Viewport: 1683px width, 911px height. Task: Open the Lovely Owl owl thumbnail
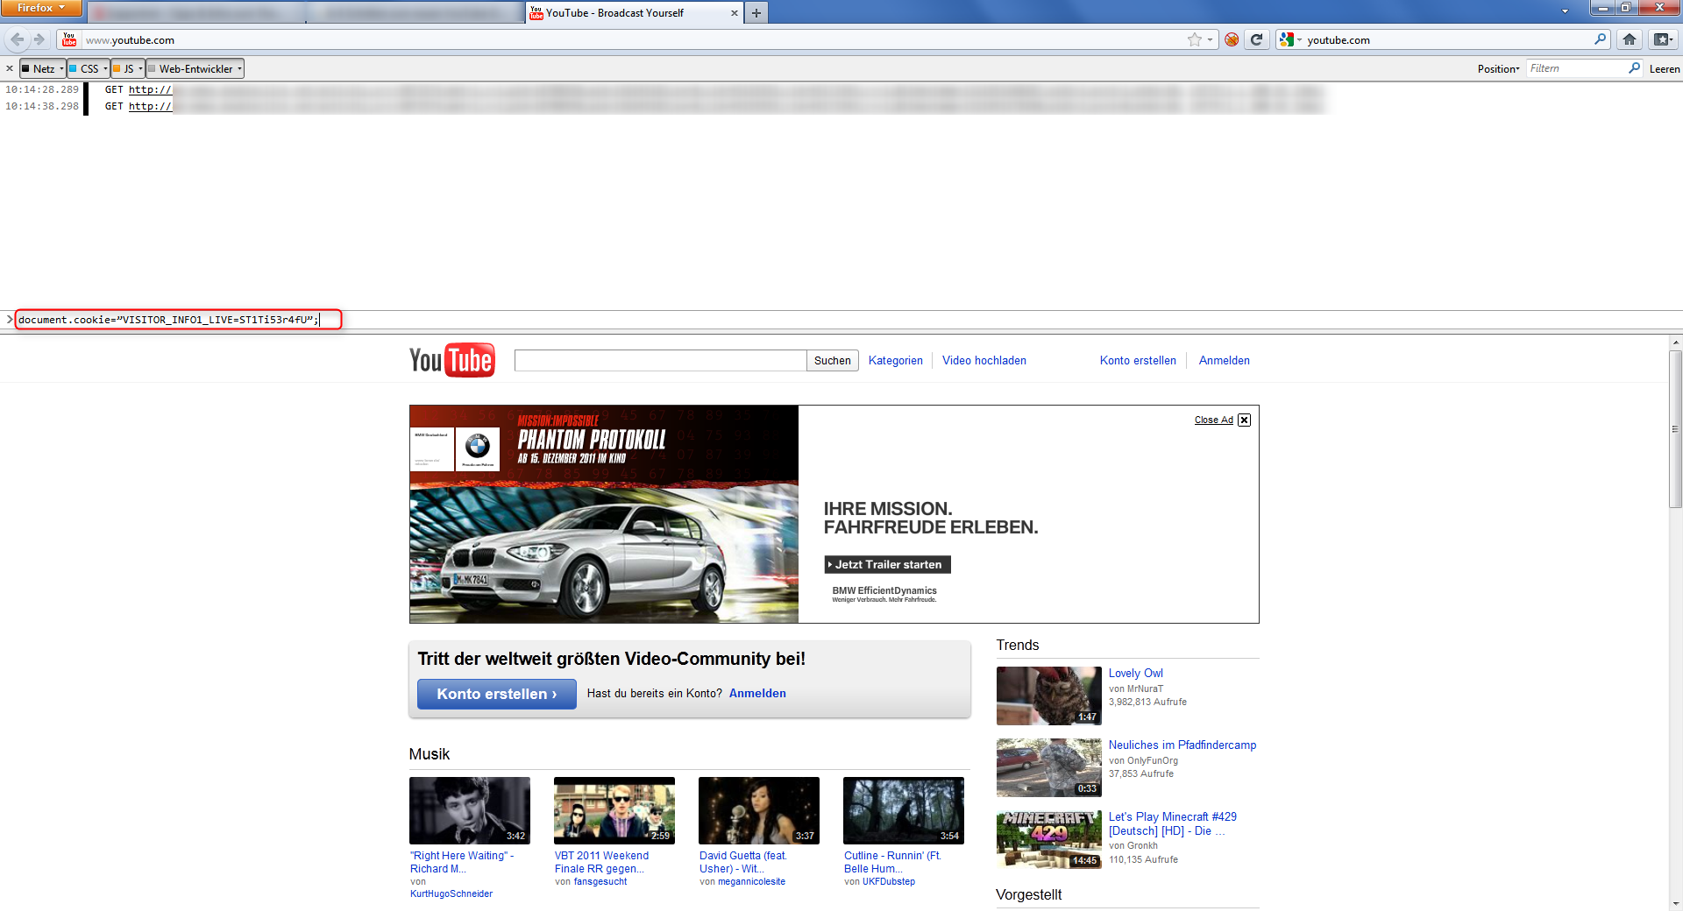tap(1048, 696)
